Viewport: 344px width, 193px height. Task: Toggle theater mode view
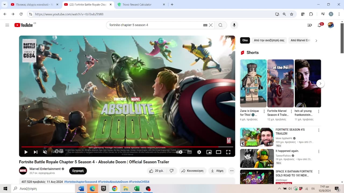pyautogui.click(x=218, y=152)
